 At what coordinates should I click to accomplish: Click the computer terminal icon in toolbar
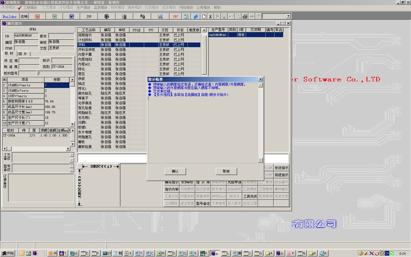160,17
